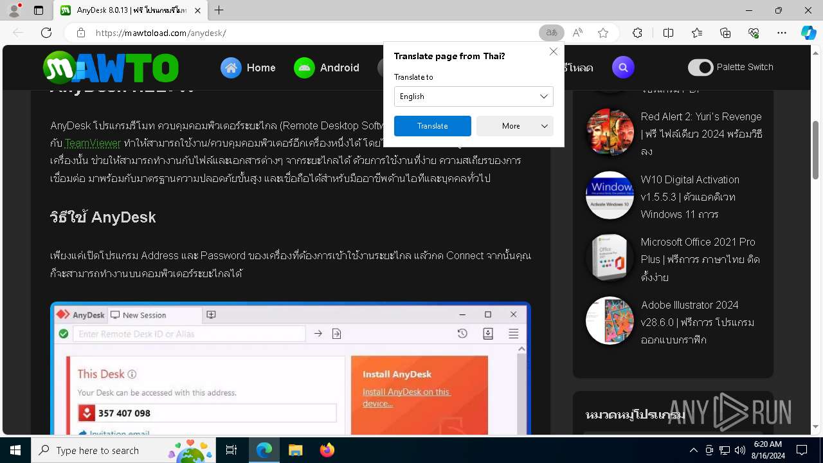This screenshot has width=823, height=463.
Task: Open a new tab with plus
Action: 219,10
